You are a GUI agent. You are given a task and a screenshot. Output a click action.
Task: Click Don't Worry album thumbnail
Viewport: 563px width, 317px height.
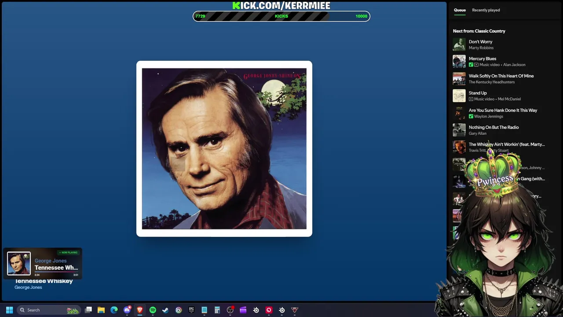[459, 44]
